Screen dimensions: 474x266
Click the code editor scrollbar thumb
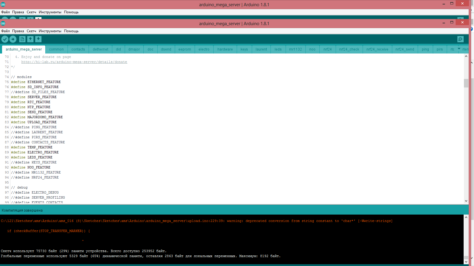coord(466,83)
